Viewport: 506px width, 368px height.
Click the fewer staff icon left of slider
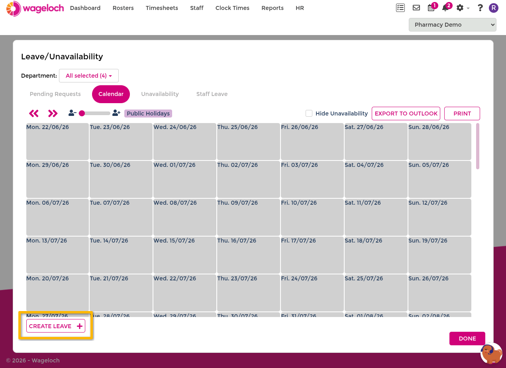point(72,113)
